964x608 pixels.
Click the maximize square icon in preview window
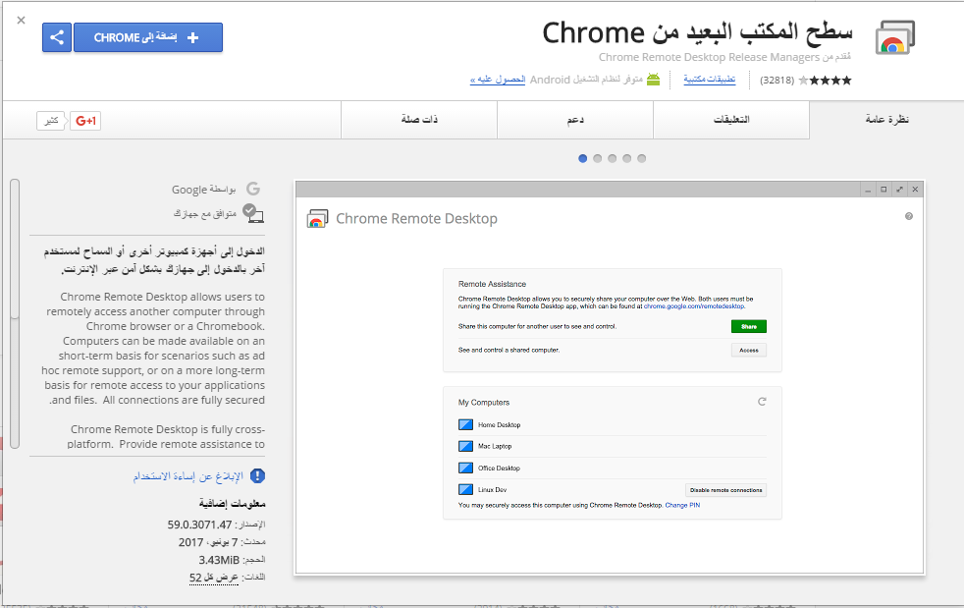click(884, 190)
